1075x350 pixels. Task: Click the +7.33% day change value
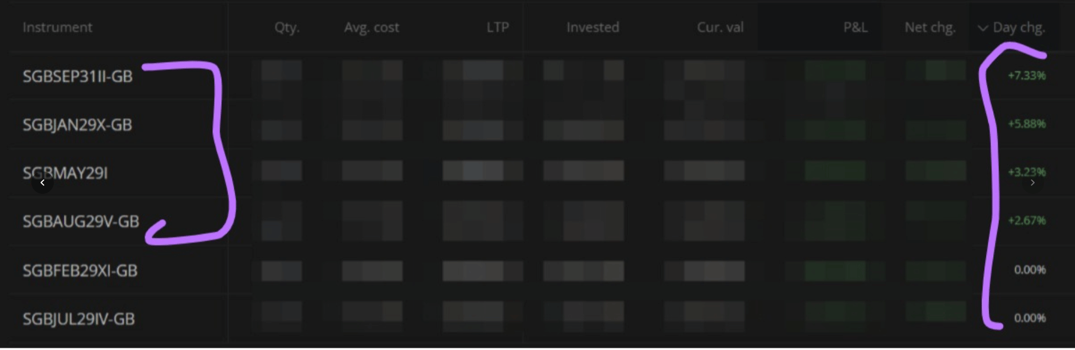coord(1026,76)
